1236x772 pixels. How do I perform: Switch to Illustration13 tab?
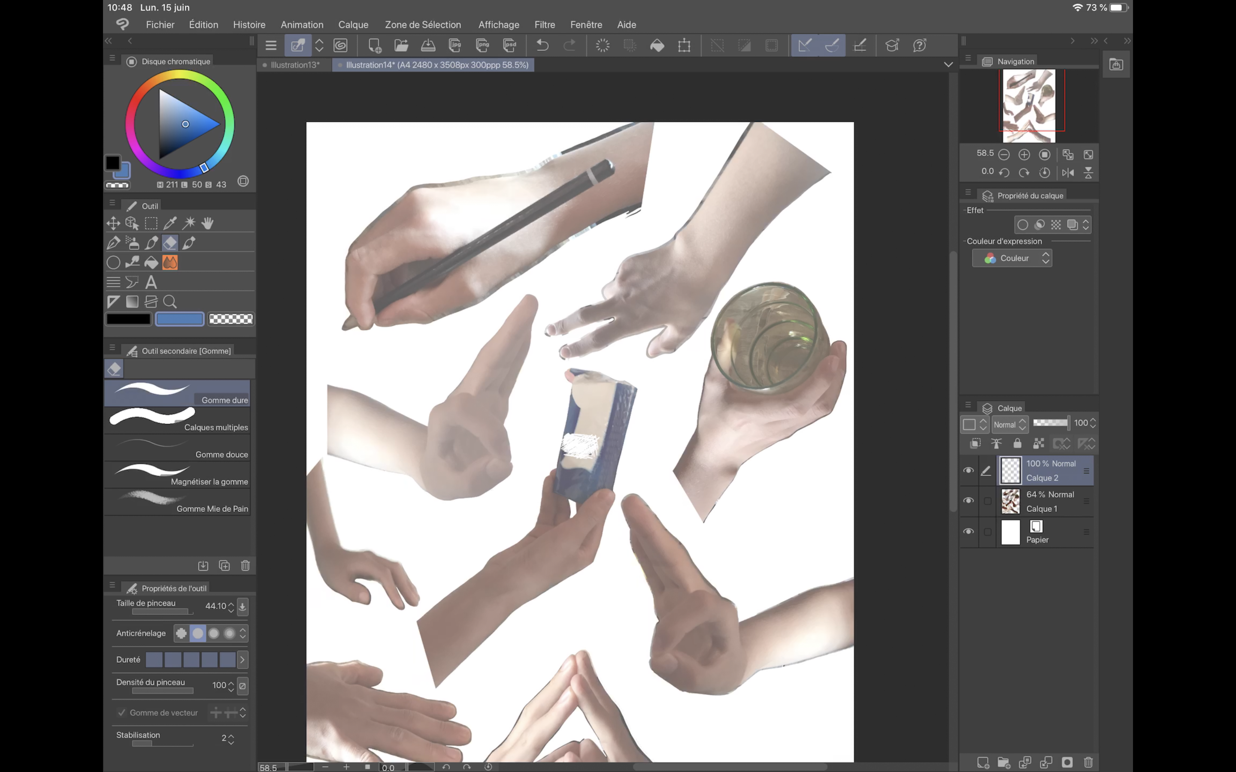[295, 65]
